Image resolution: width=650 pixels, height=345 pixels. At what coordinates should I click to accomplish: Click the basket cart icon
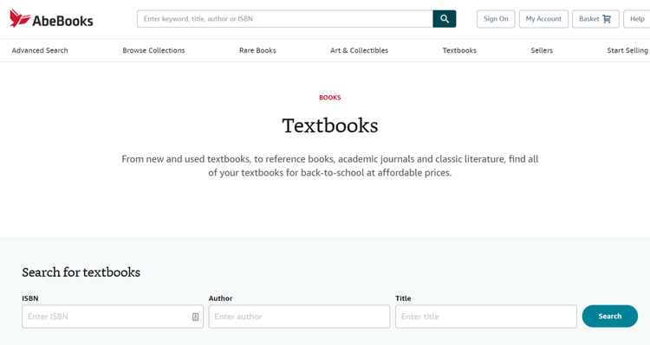coord(607,19)
